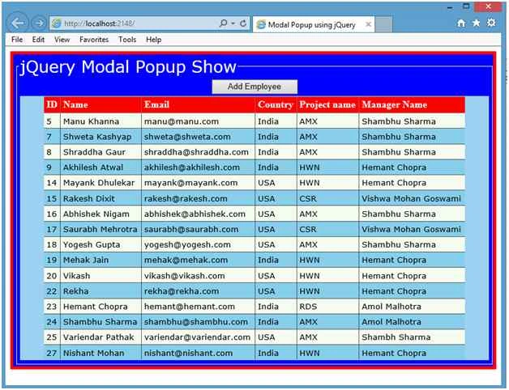This screenshot has width=509, height=390.
Task: Click hemant@hemant.com email cell
Action: pyautogui.click(x=198, y=307)
